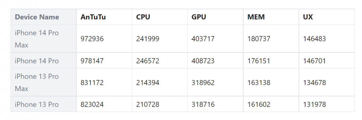
Task: Click AnTuTu score 972936
Action: (92, 39)
